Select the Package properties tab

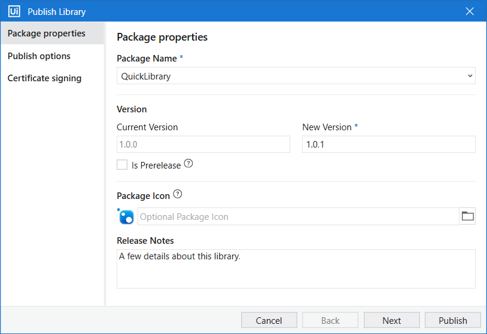tap(47, 33)
